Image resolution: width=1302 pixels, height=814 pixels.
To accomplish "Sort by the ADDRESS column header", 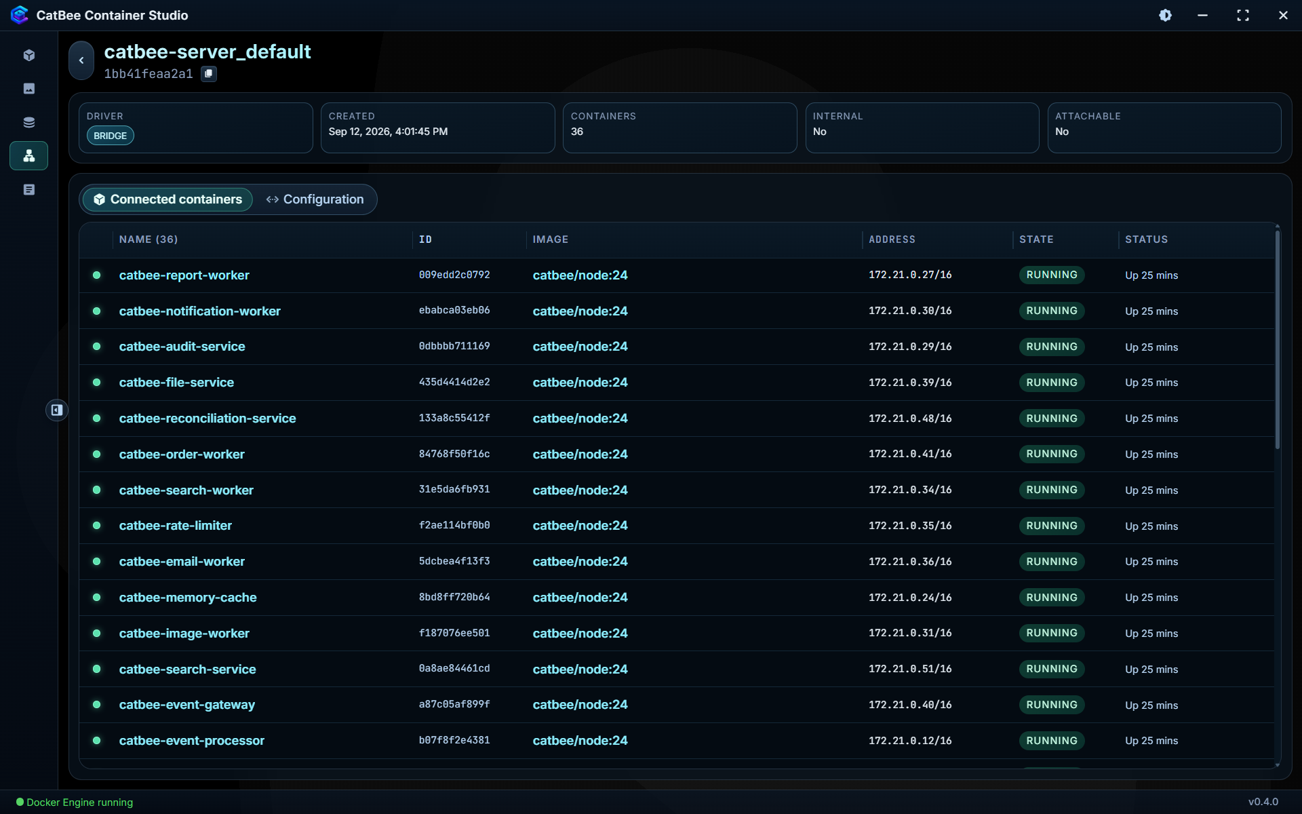I will (892, 239).
